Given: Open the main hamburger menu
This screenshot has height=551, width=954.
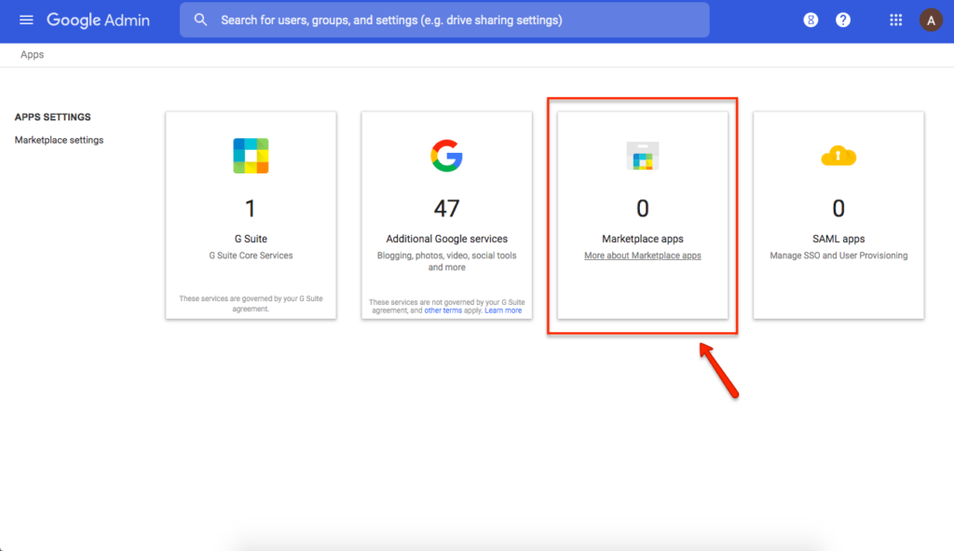Looking at the screenshot, I should (26, 21).
